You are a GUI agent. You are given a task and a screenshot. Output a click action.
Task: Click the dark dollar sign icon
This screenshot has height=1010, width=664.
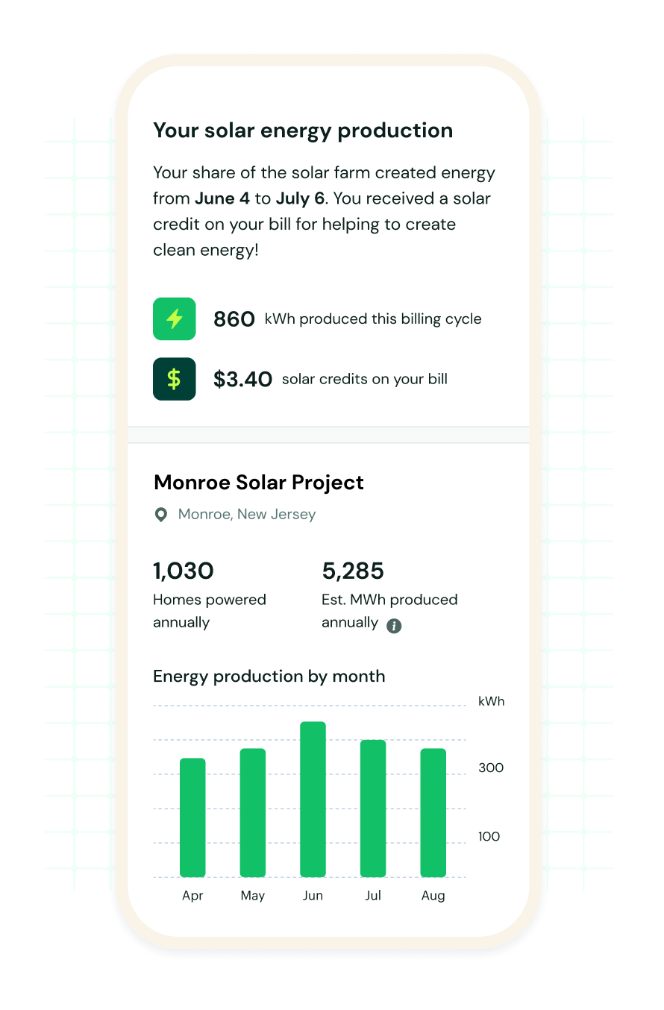click(174, 379)
